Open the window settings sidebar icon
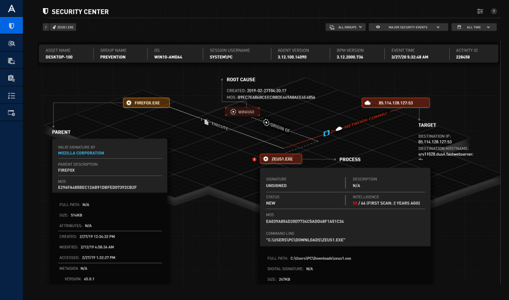 point(11,113)
